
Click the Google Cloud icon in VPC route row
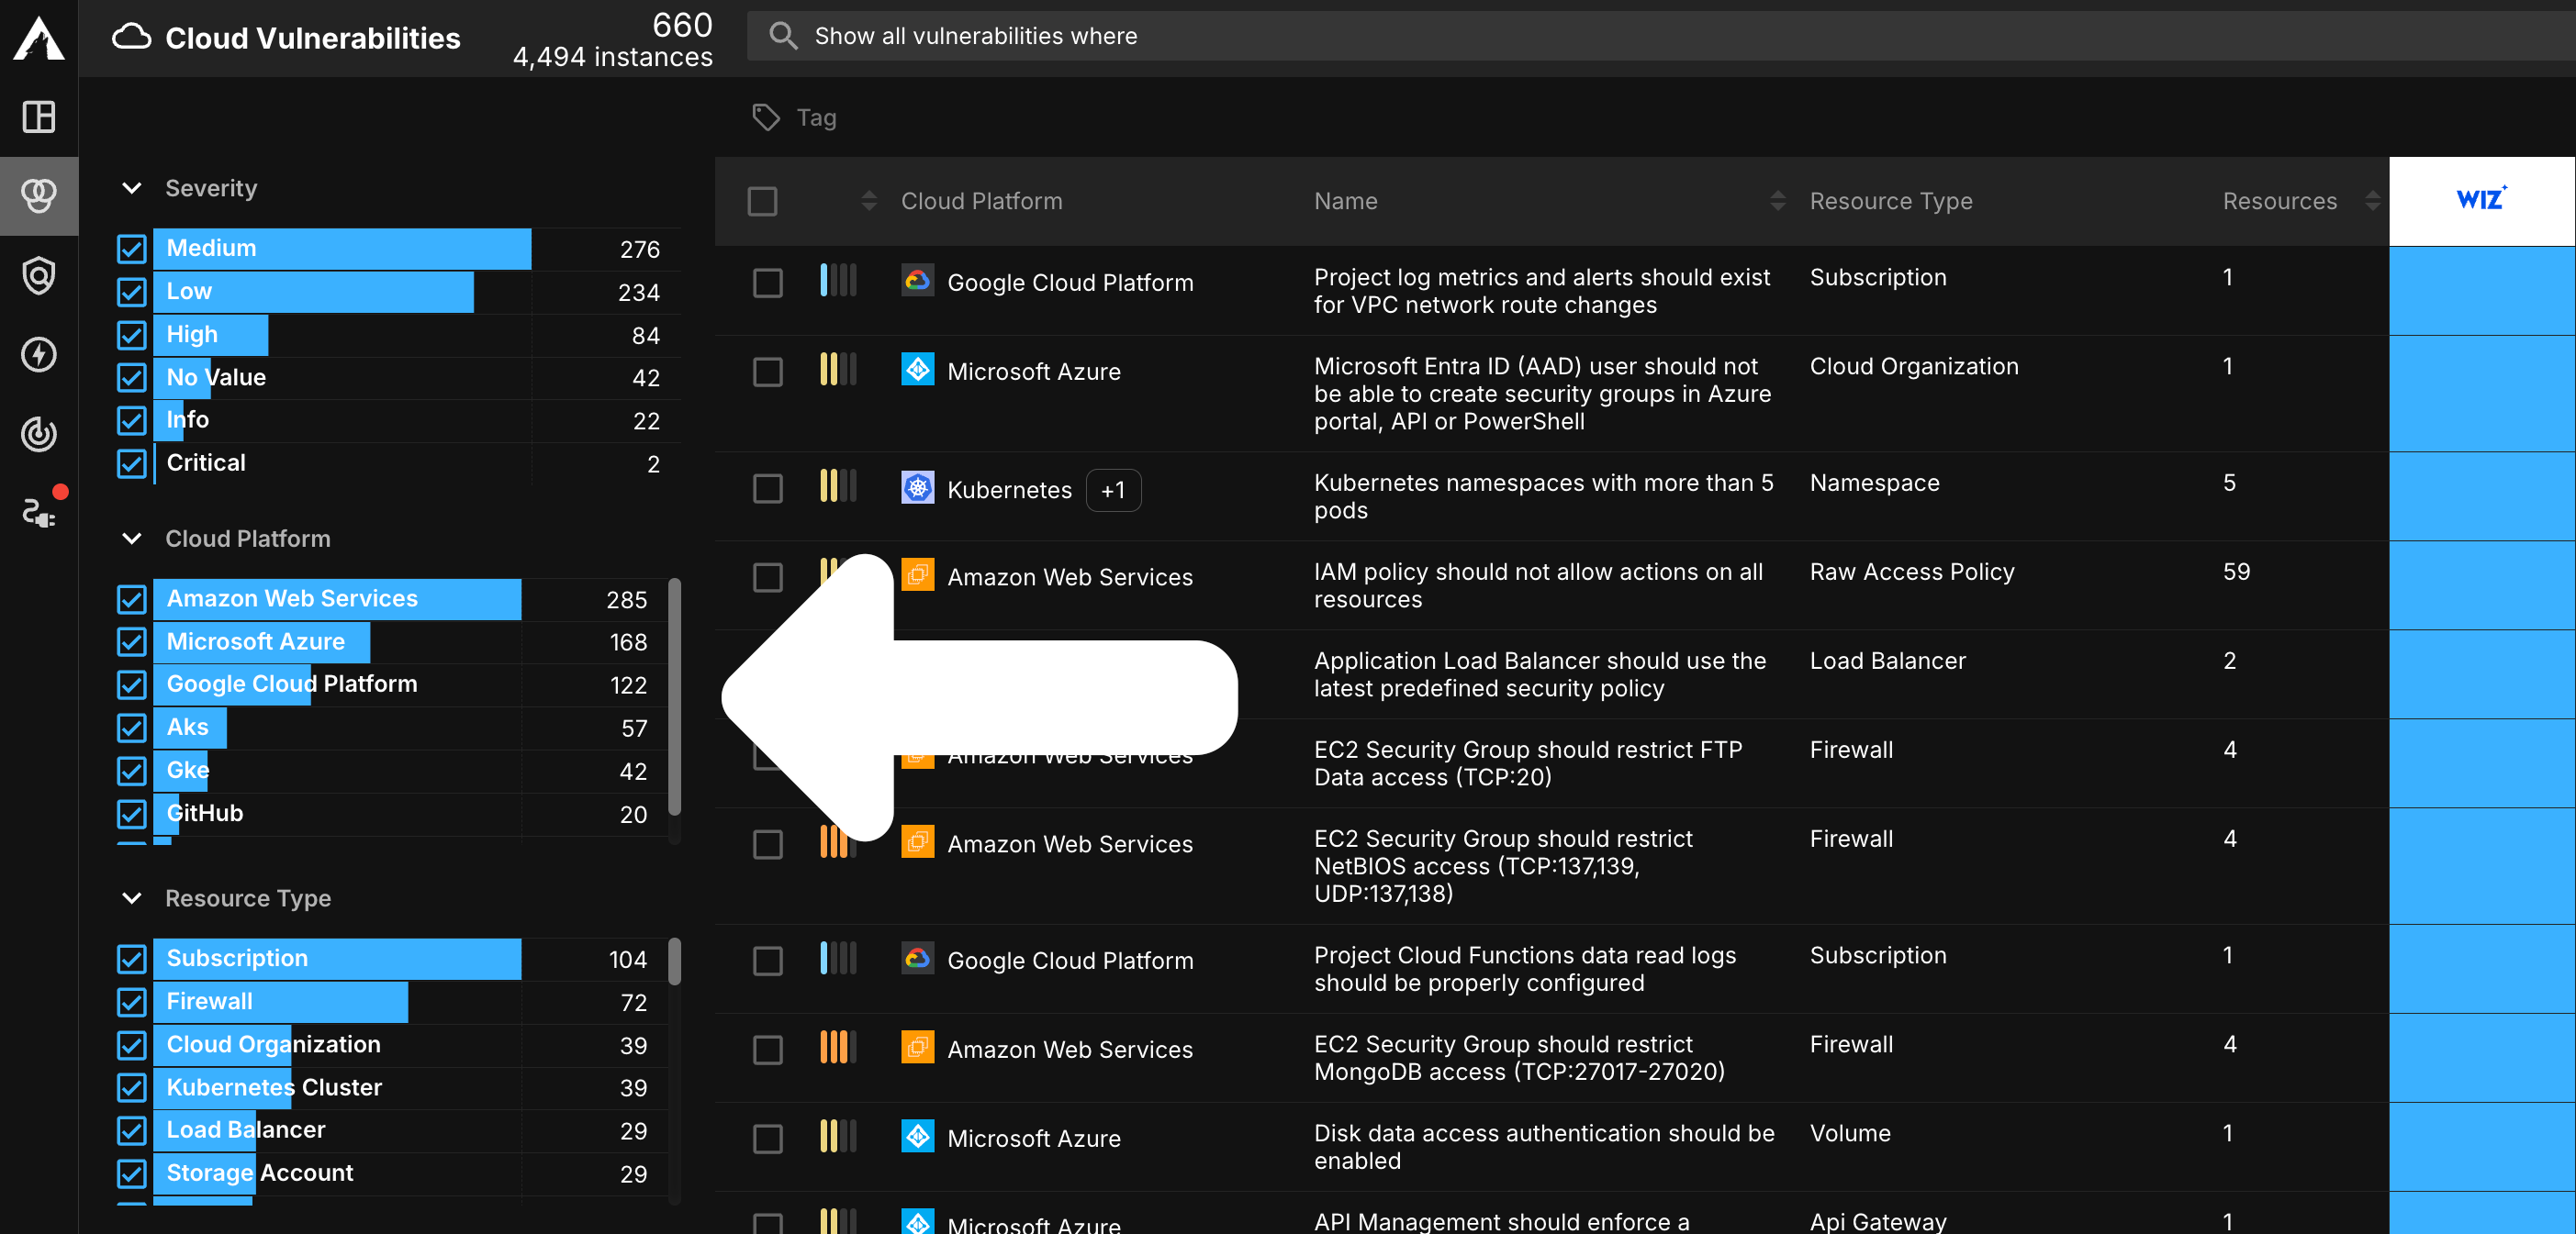click(x=917, y=282)
